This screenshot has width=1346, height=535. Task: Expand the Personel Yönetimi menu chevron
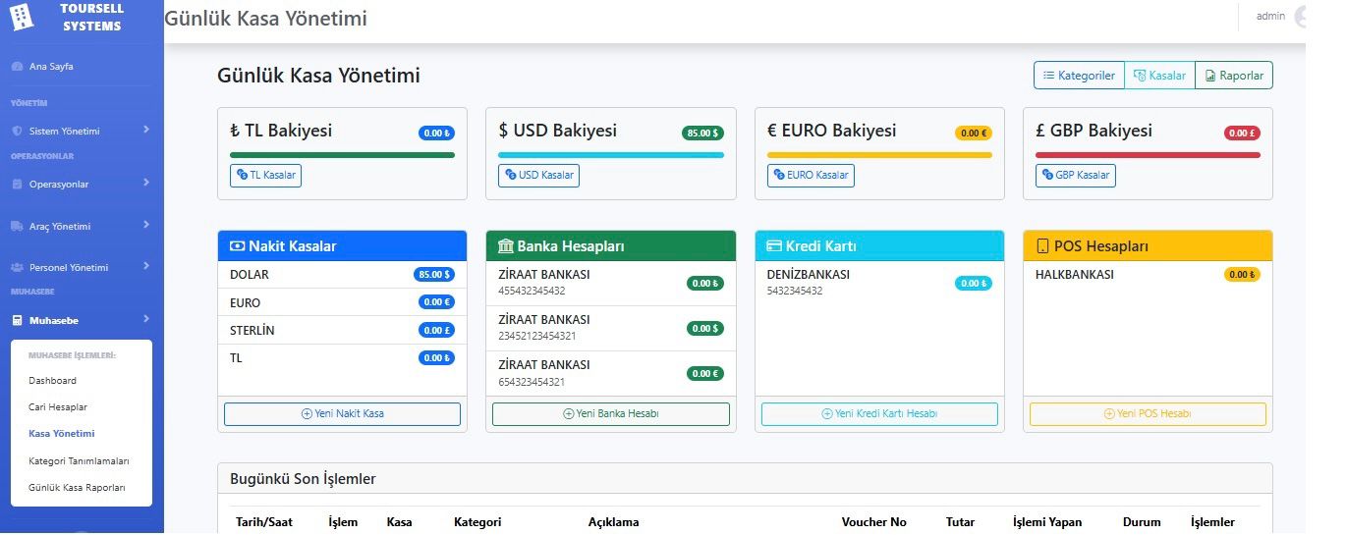[145, 266]
